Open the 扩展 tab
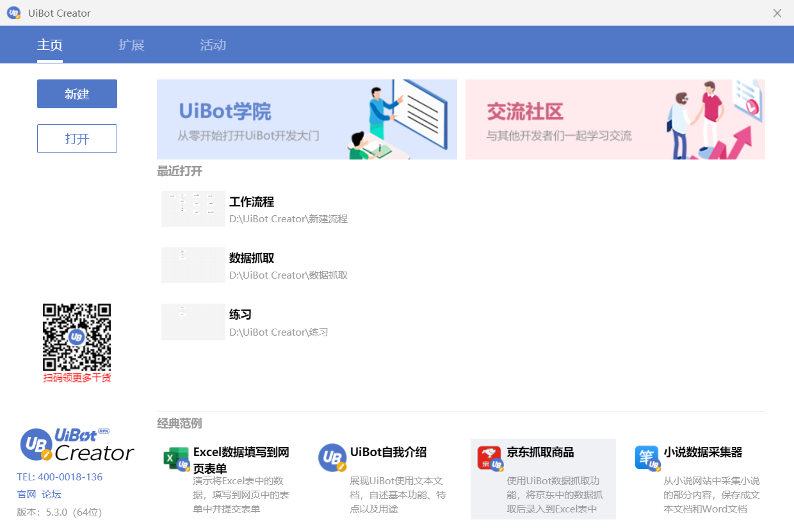 131,45
